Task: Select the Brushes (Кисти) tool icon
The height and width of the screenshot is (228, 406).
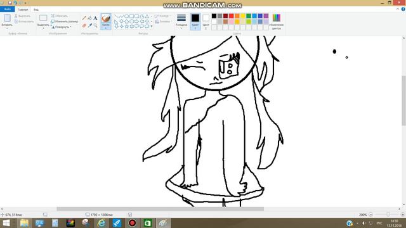Action: [106, 18]
